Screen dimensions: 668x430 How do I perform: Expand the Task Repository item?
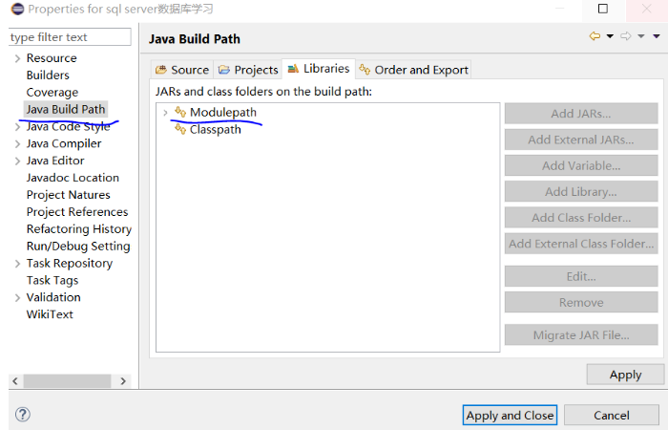(x=17, y=264)
